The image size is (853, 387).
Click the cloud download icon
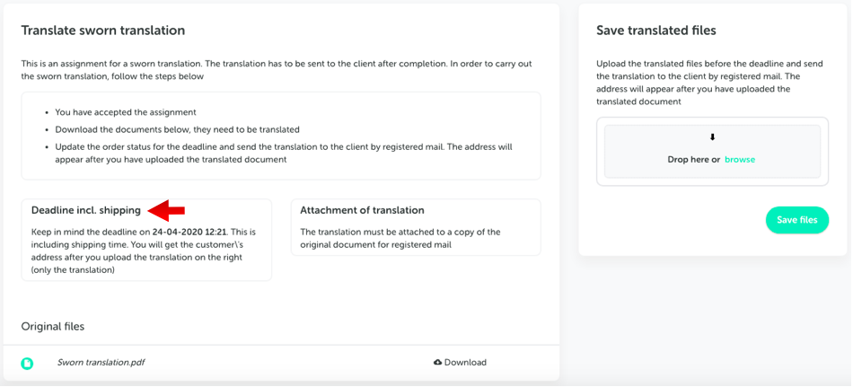point(437,363)
